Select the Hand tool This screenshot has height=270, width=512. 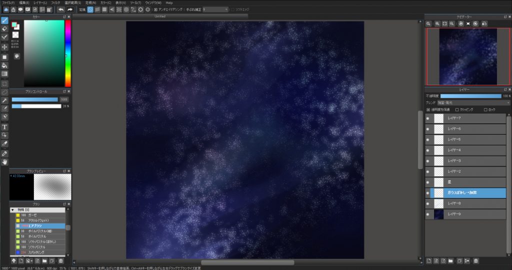(4, 162)
